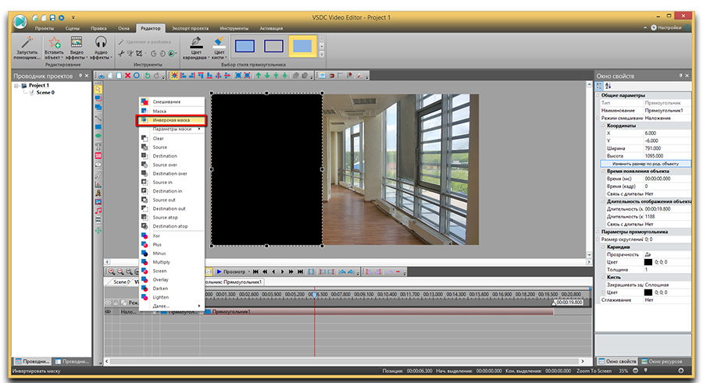
Task: Open the Вставить объект dropdown
Action: click(54, 48)
